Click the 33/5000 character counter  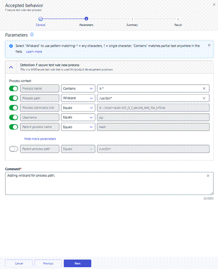point(208,198)
